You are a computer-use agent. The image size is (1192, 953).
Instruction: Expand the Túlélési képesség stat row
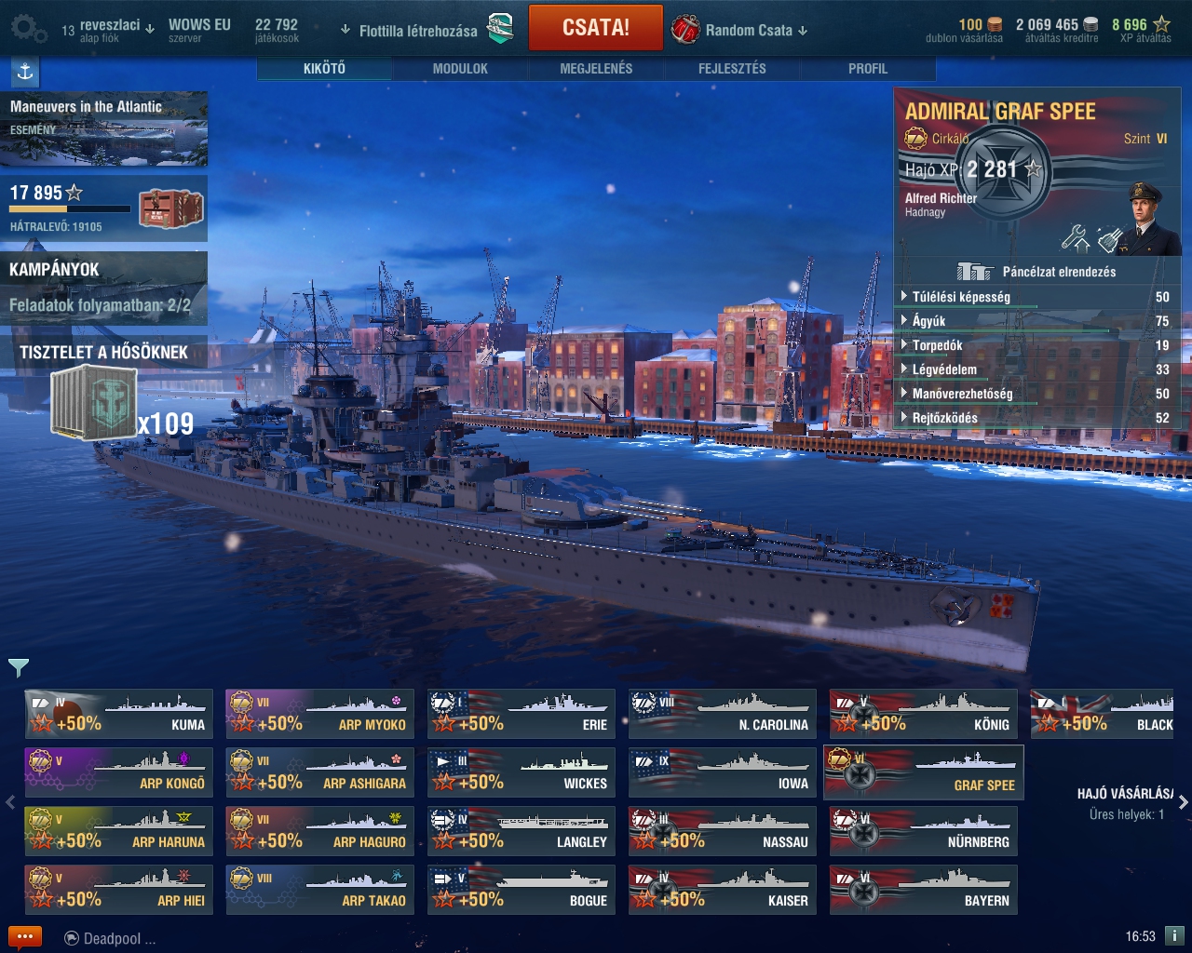pyautogui.click(x=1034, y=297)
